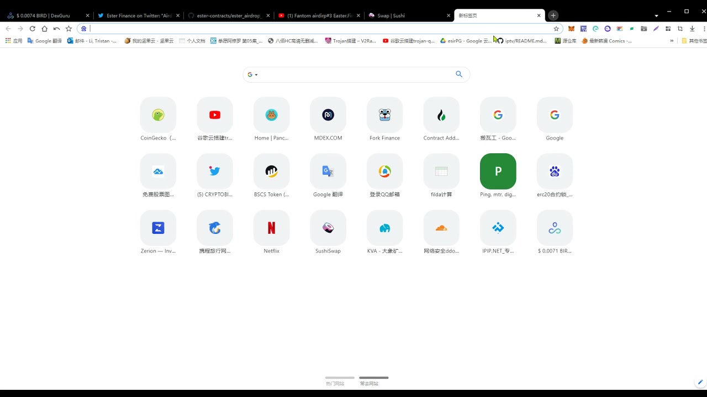Viewport: 707px width, 397px height.
Task: Click the back navigation arrow
Action: pos(8,29)
